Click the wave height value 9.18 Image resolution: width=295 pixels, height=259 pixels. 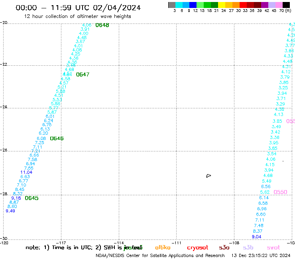click(16, 198)
